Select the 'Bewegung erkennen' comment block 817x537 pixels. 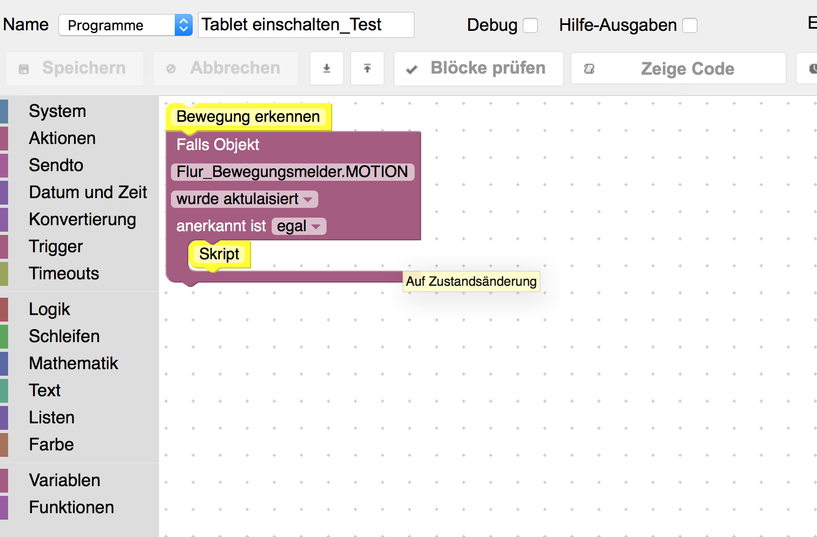pyautogui.click(x=248, y=117)
